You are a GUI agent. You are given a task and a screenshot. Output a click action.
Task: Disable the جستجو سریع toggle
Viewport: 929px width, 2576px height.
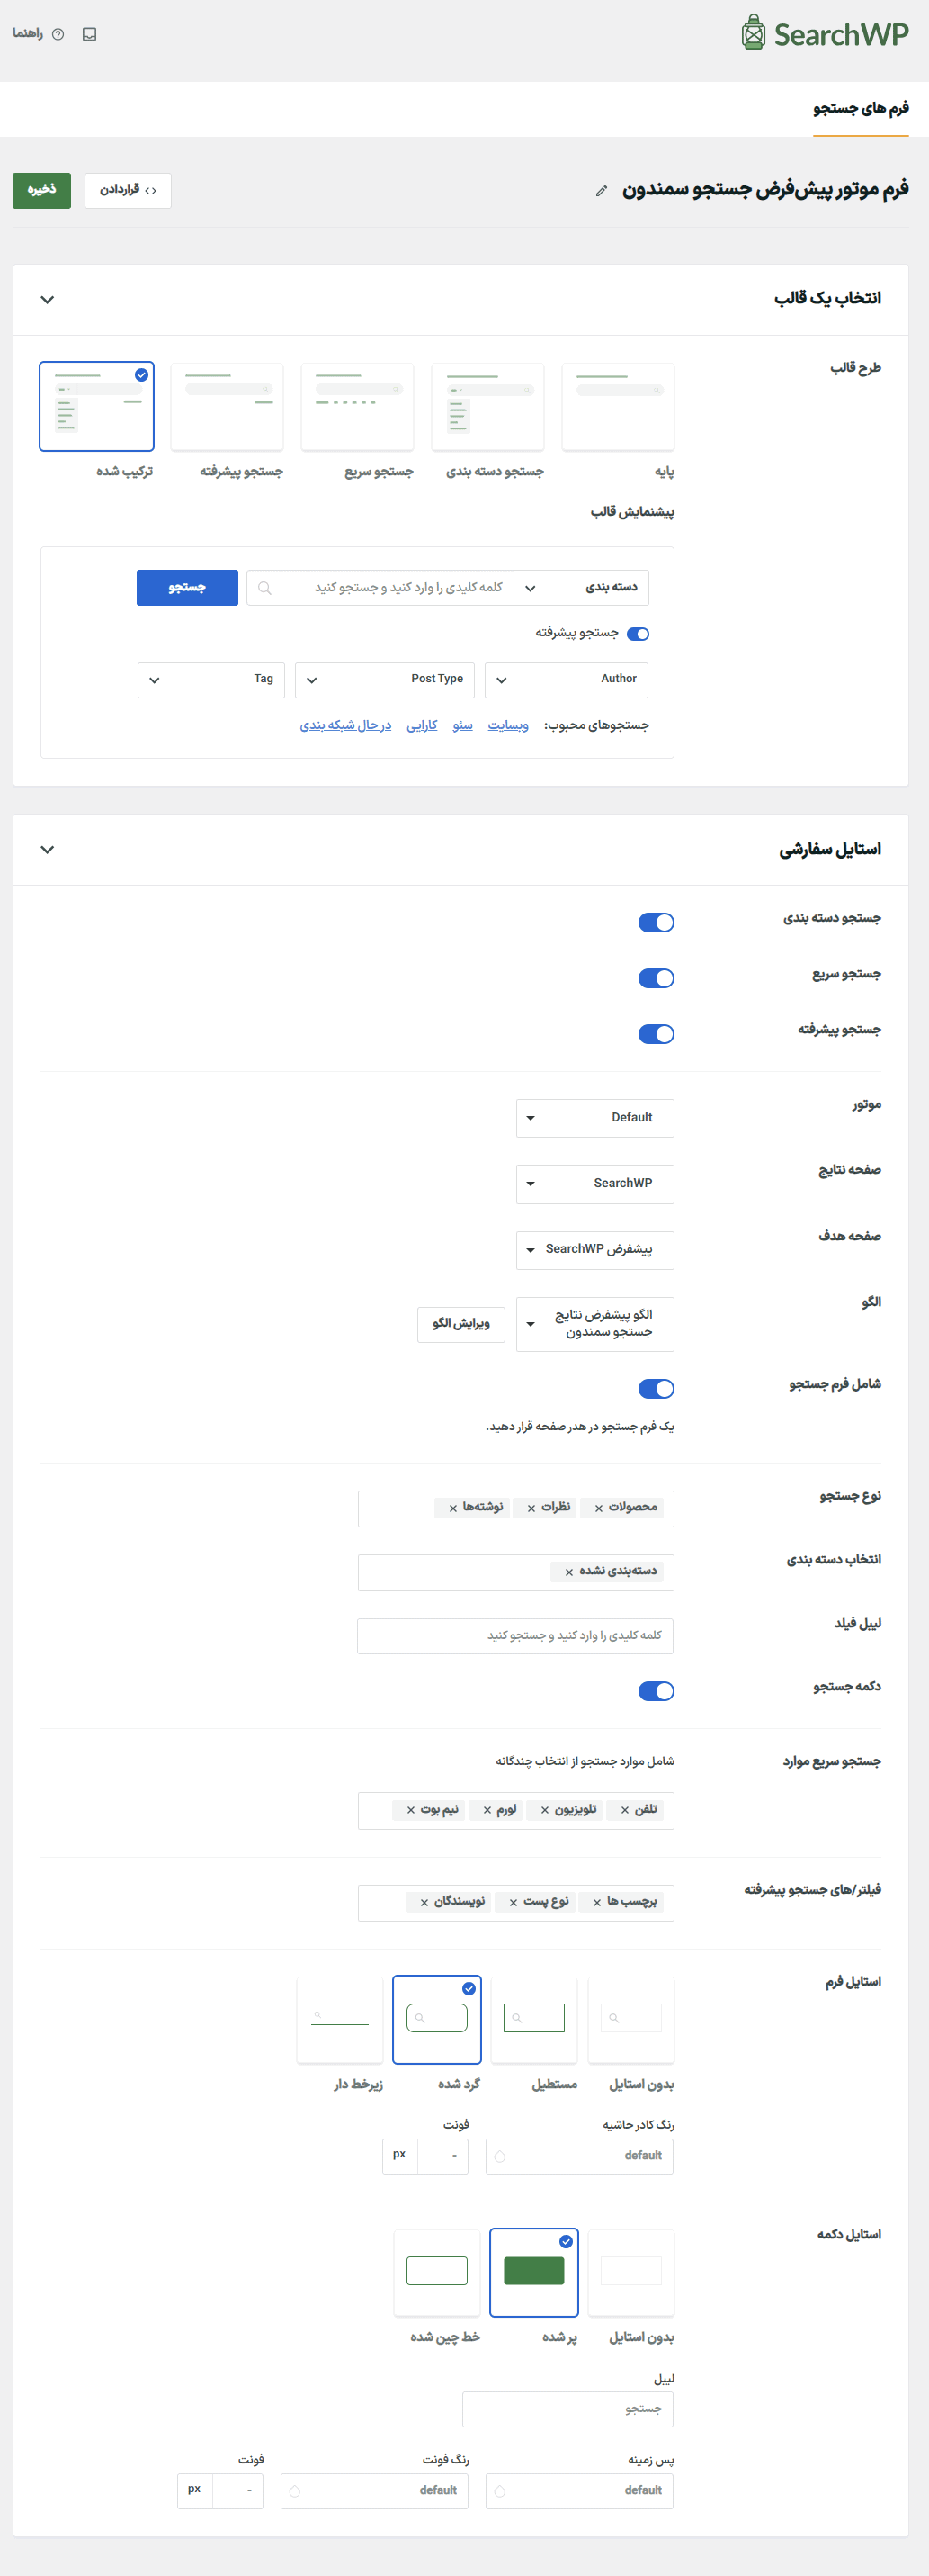(657, 978)
